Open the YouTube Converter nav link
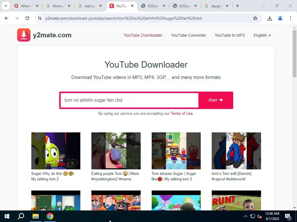297x222 pixels. click(189, 35)
